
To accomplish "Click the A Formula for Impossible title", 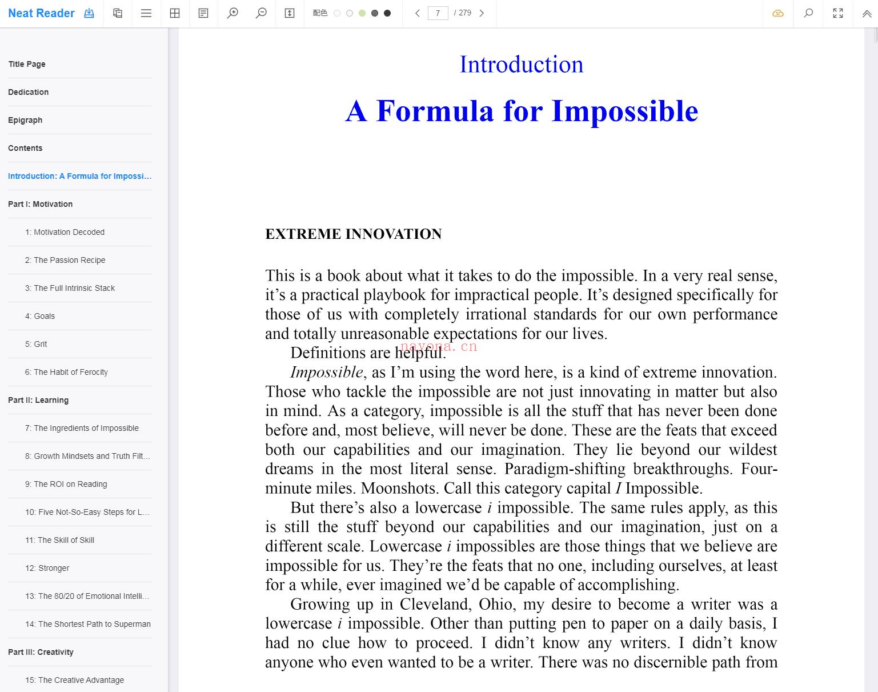I will pyautogui.click(x=522, y=111).
